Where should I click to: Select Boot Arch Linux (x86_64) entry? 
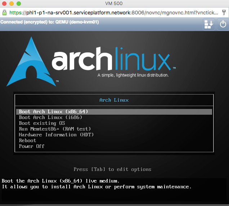click(114, 112)
